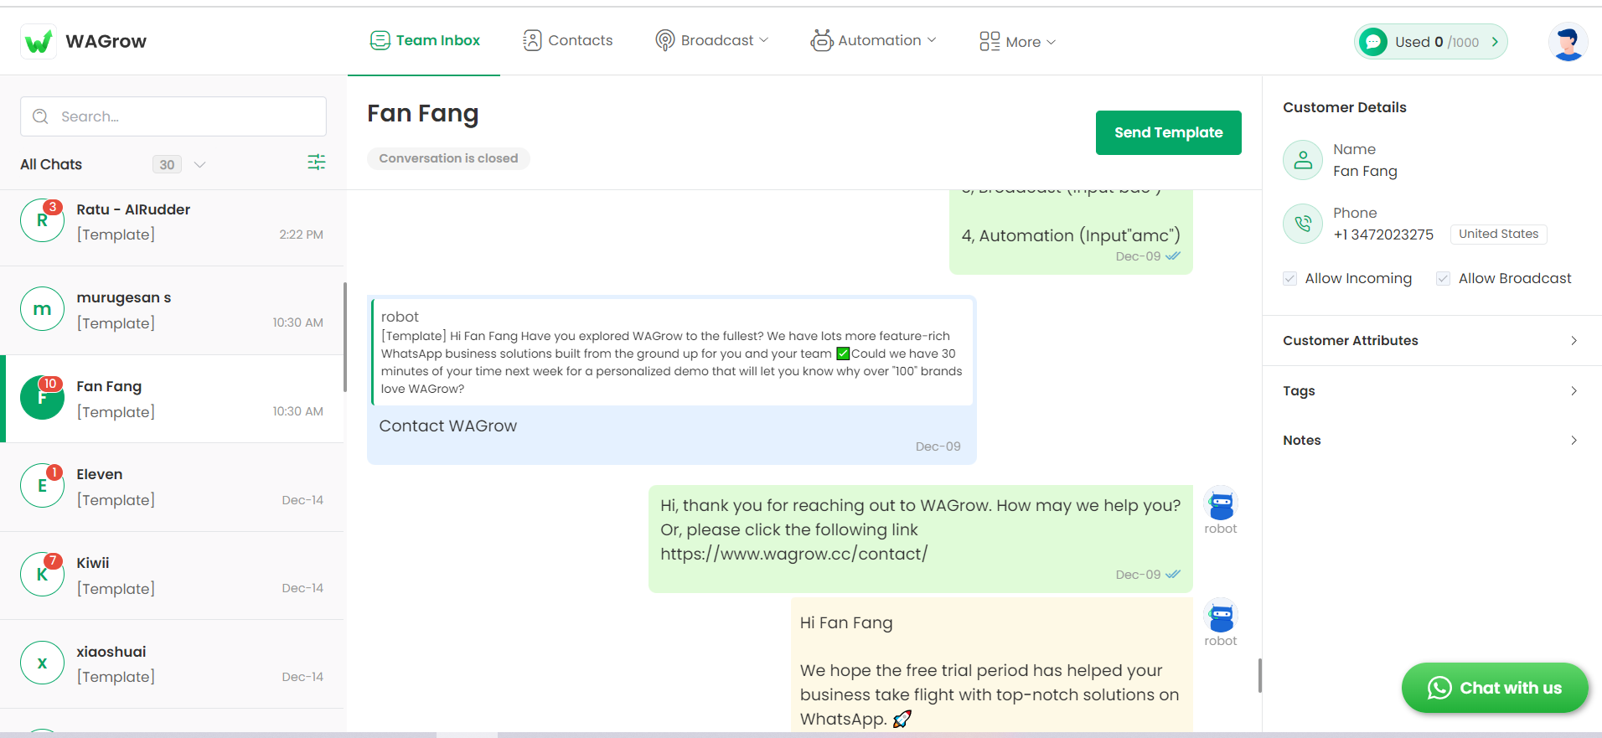Screen dimensions: 1602x738
Task: Expand the Tags section
Action: pos(1431,390)
